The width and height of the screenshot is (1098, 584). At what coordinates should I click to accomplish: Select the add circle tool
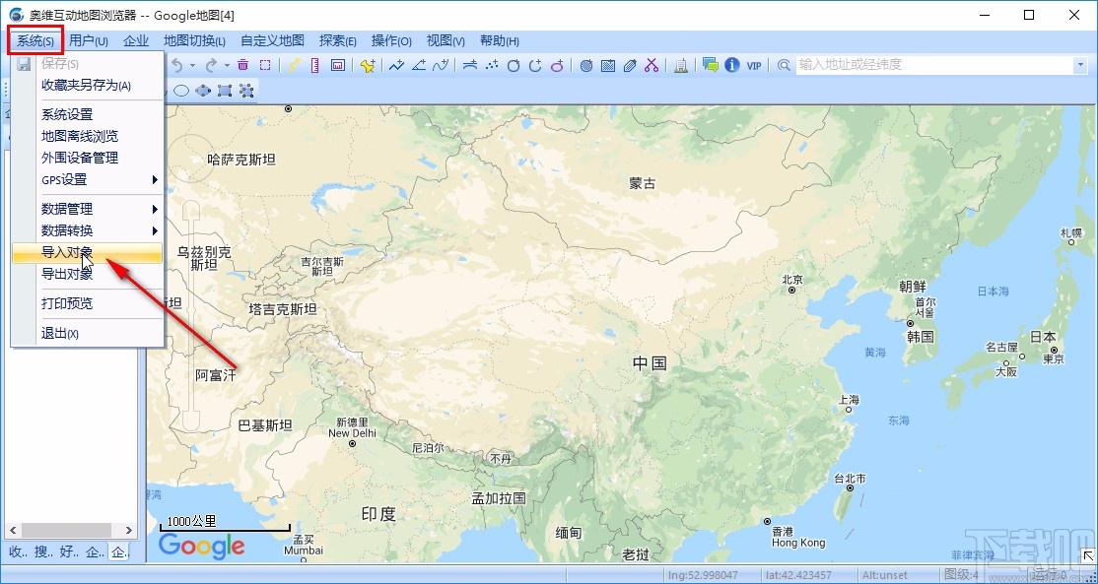(x=514, y=65)
